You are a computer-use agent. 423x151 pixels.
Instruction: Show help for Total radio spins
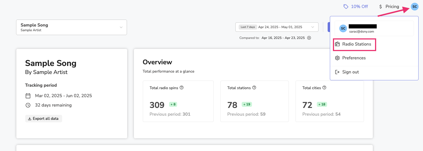tap(182, 88)
